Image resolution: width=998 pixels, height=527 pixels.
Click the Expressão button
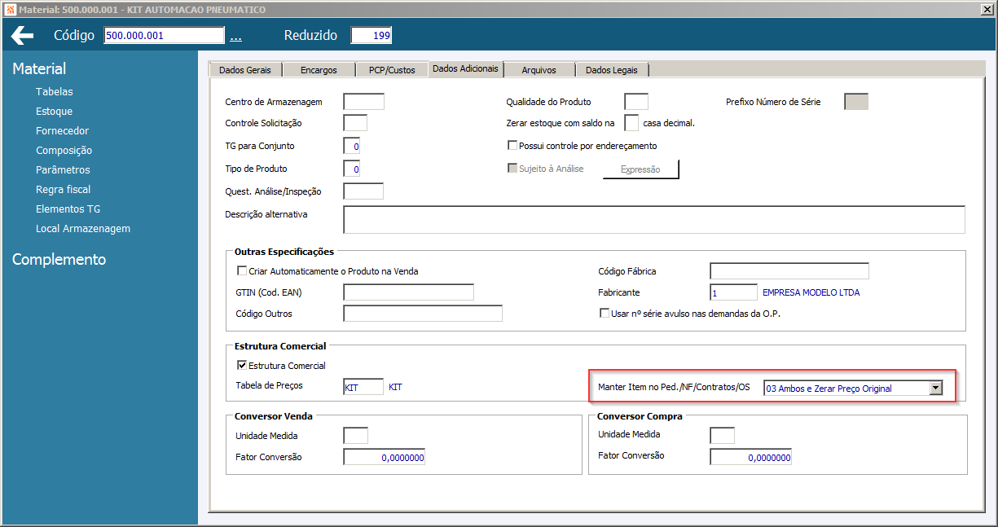coord(640,169)
